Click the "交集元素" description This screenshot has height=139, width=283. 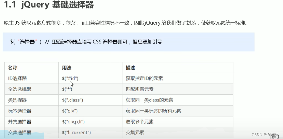135,133
